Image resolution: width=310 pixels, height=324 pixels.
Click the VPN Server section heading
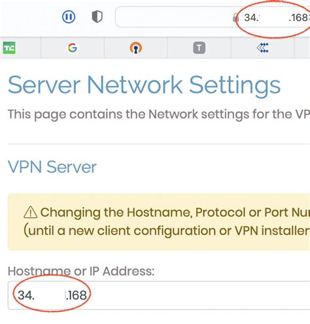[x=52, y=167]
